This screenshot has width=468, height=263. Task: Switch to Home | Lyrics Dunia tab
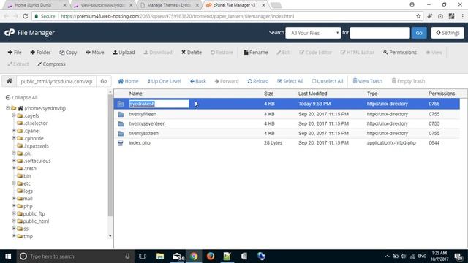point(37,5)
